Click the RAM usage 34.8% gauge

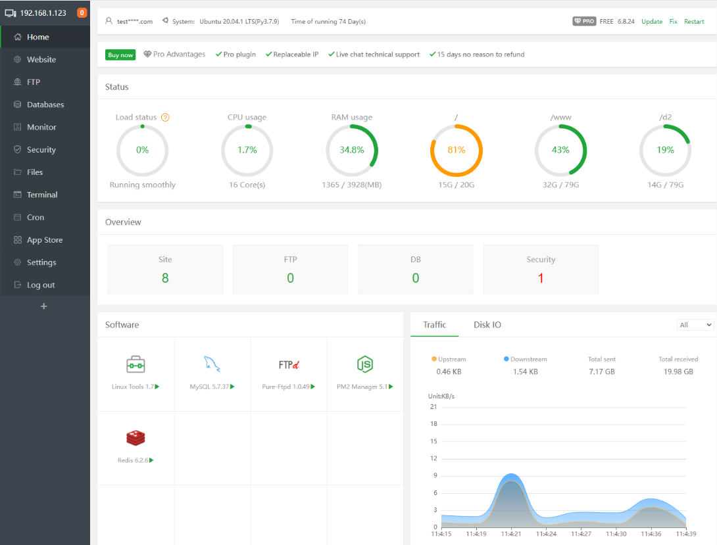coord(352,151)
